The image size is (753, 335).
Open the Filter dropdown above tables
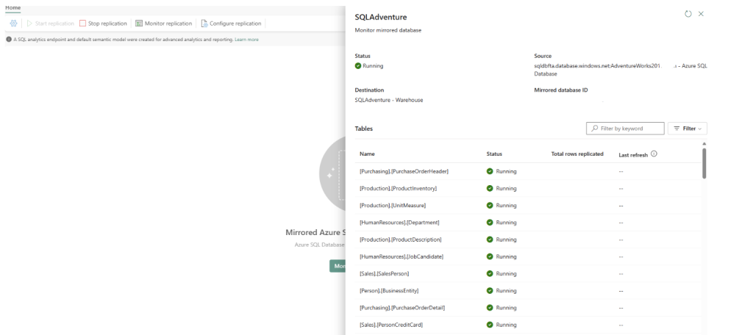point(688,128)
